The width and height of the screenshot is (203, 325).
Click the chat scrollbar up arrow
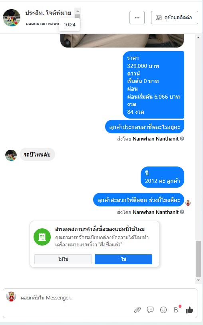pyautogui.click(x=199, y=38)
